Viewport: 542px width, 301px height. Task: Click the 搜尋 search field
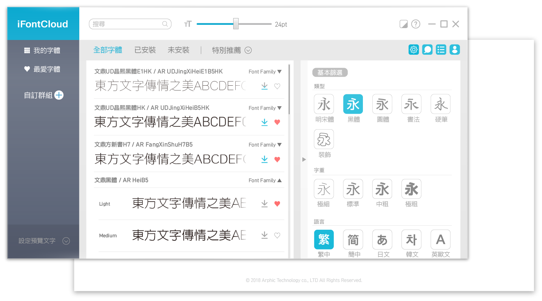click(x=130, y=24)
